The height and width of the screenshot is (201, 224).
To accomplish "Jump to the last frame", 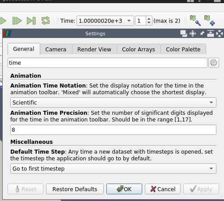I will [31, 21].
